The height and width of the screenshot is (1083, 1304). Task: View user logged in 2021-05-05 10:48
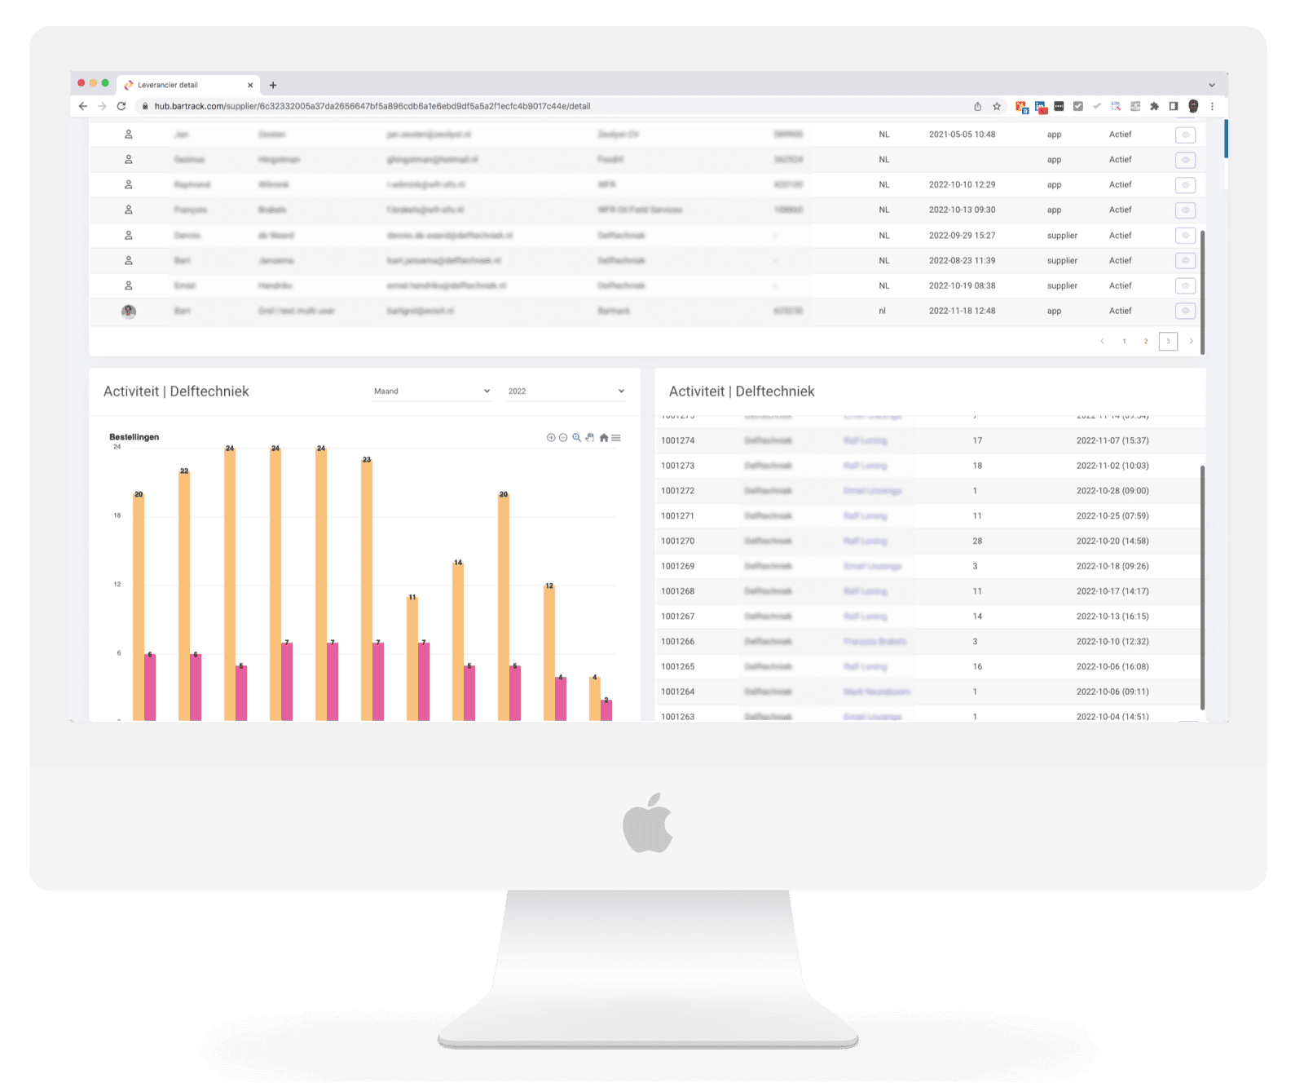(1186, 135)
